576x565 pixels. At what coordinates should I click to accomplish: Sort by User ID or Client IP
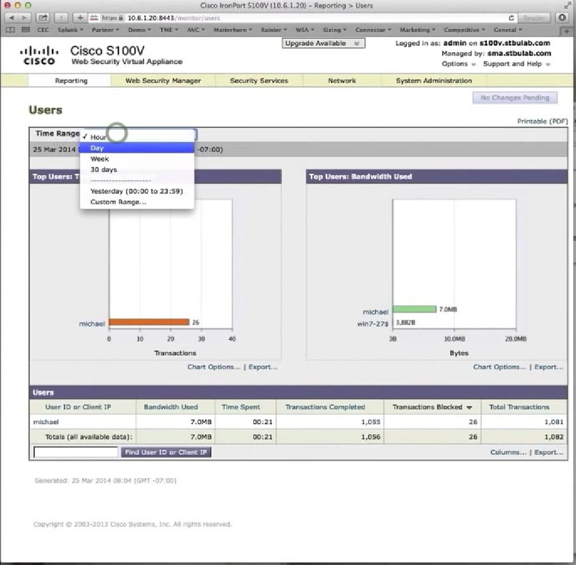coord(78,407)
